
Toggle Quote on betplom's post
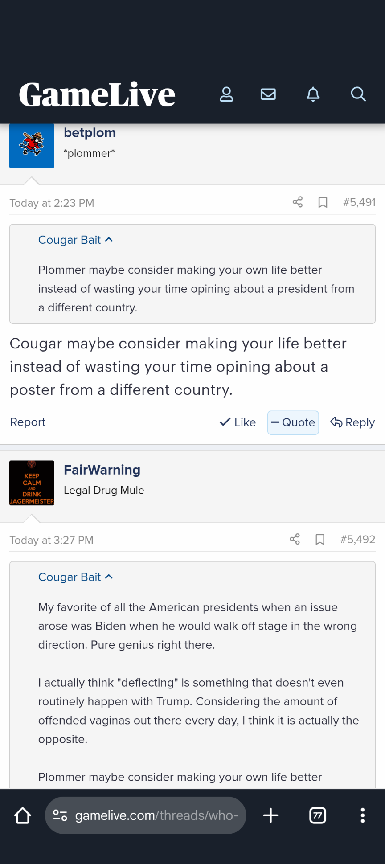tap(293, 422)
